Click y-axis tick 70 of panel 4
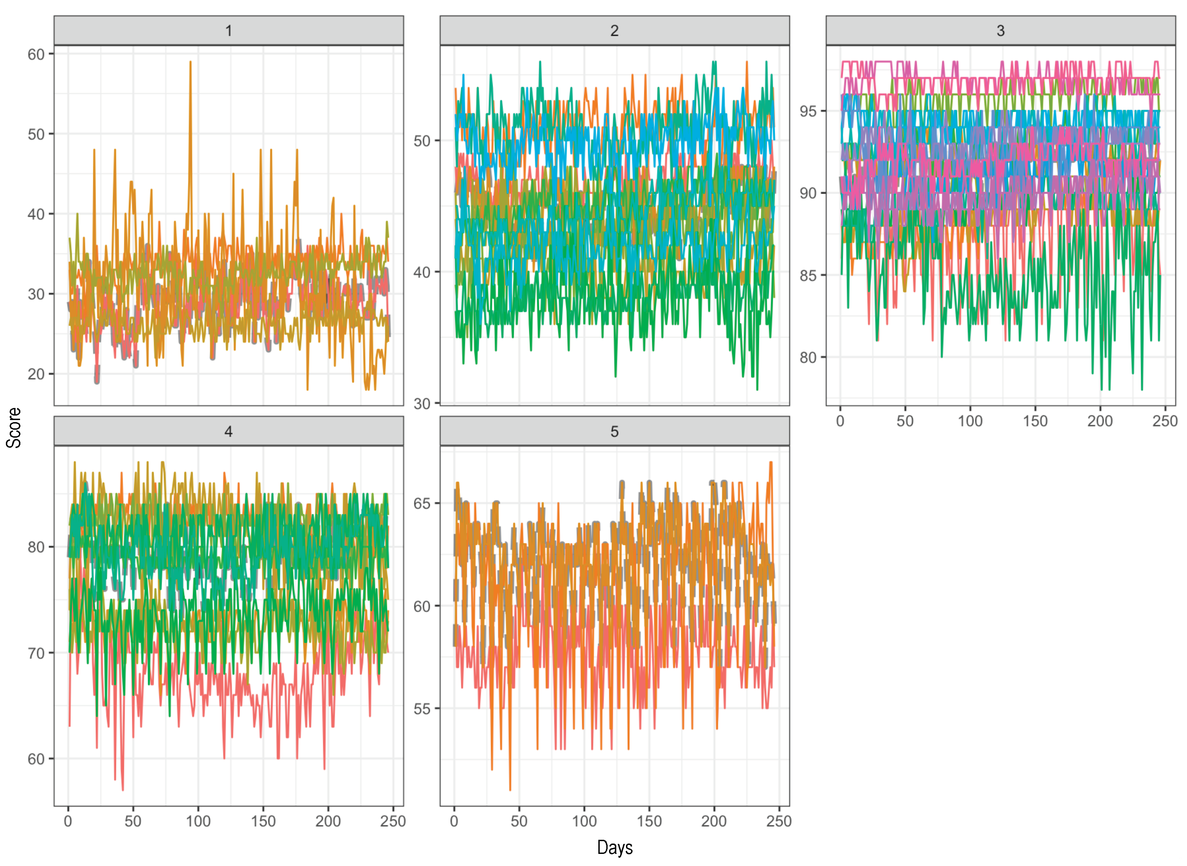This screenshot has height=866, width=1187. (x=36, y=653)
